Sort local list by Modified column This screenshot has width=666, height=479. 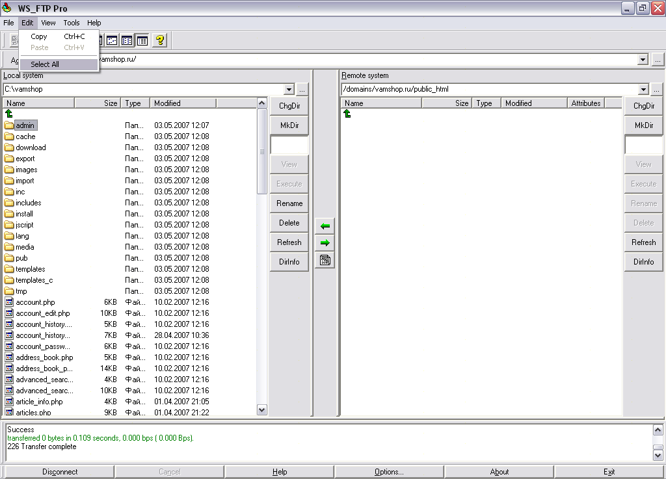tap(183, 103)
